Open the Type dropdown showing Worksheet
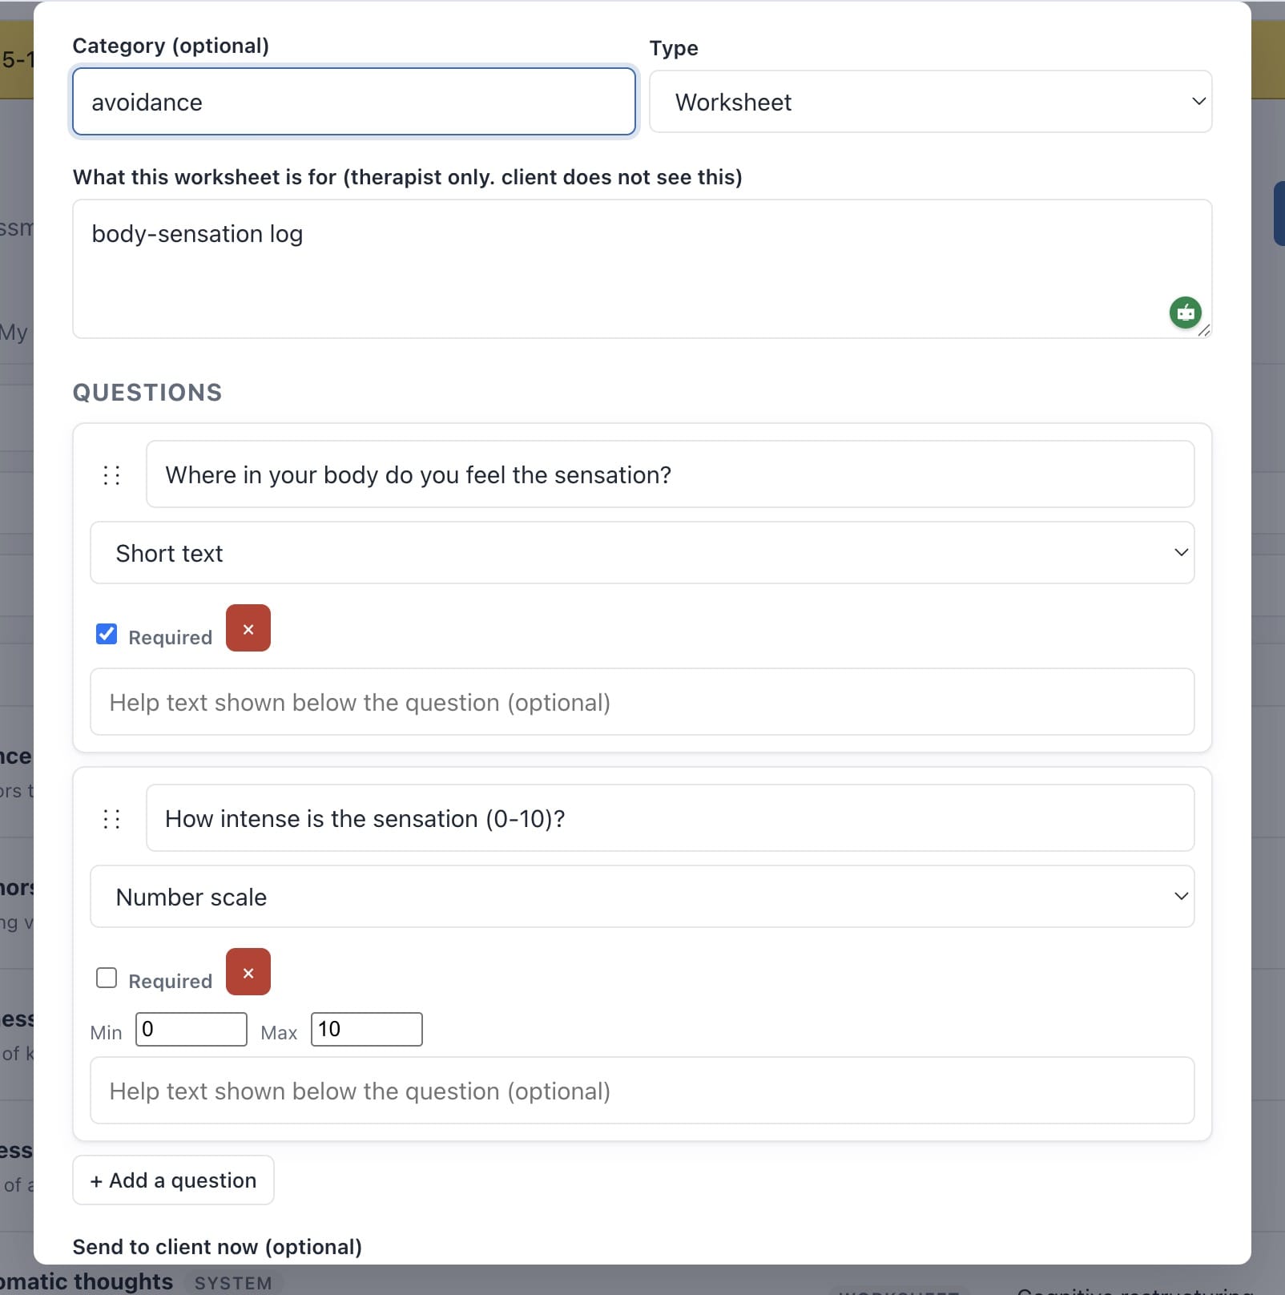Screen dimensions: 1285x1295 click(930, 102)
